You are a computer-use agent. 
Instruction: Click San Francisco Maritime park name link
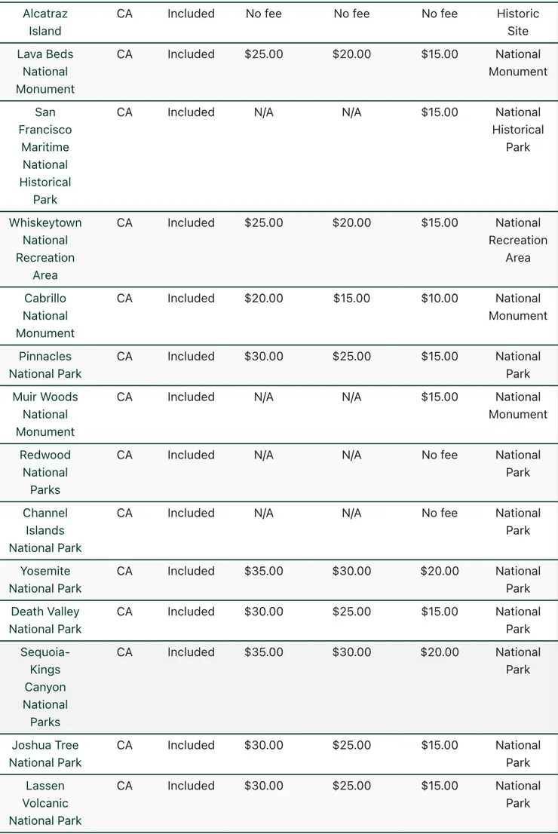(45, 156)
